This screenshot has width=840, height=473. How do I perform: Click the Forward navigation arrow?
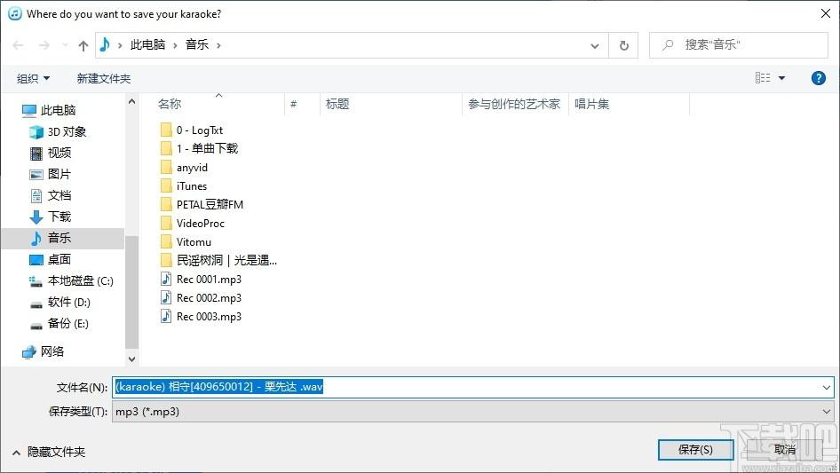[44, 45]
